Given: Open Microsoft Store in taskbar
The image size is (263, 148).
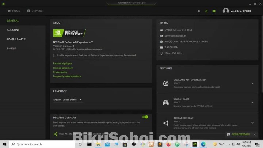Looking at the screenshot, I should click(125, 144).
